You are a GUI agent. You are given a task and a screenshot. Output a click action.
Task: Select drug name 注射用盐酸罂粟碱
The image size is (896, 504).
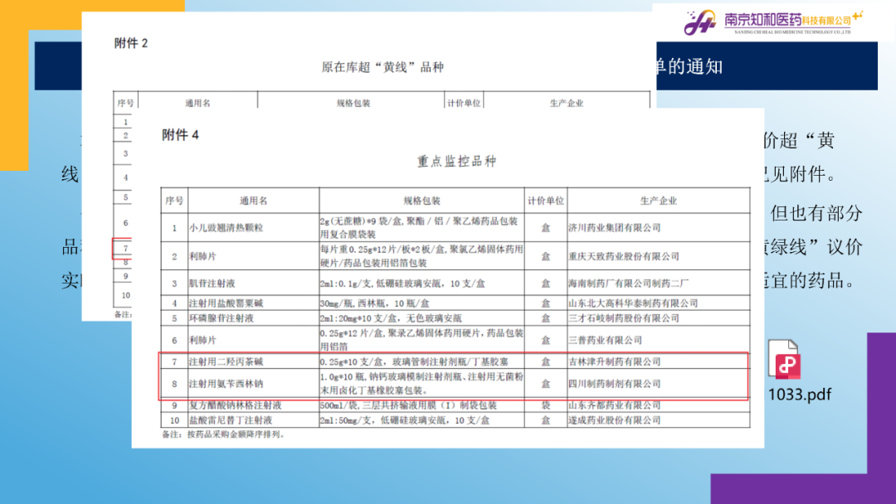click(226, 303)
